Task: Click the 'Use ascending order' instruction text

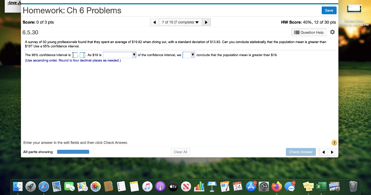Action: (73, 60)
